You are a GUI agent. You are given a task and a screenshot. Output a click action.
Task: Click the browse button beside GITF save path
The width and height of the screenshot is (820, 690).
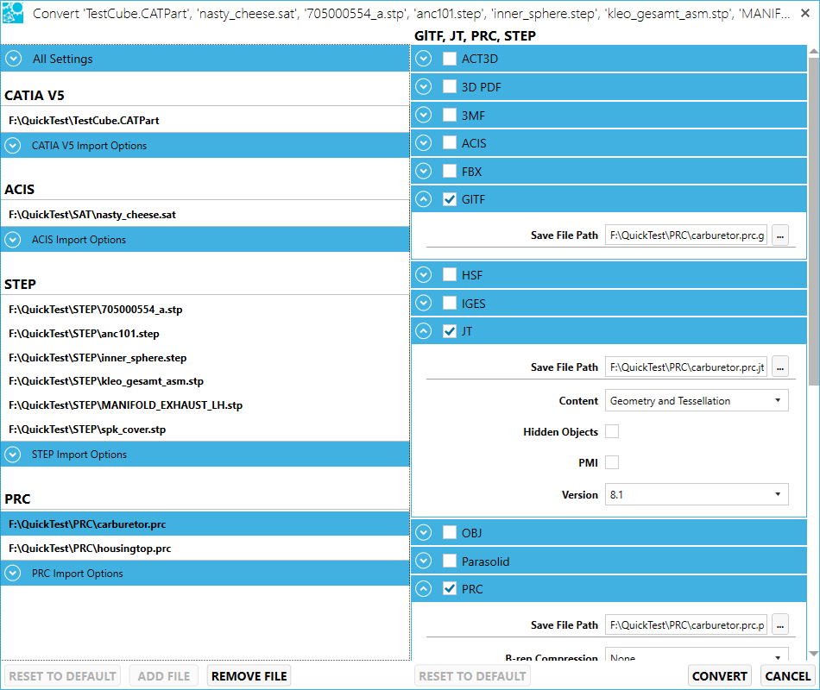tap(780, 235)
